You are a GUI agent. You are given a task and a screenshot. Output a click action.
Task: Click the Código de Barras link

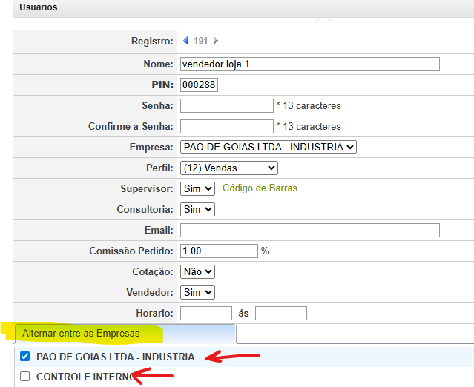[x=260, y=188]
